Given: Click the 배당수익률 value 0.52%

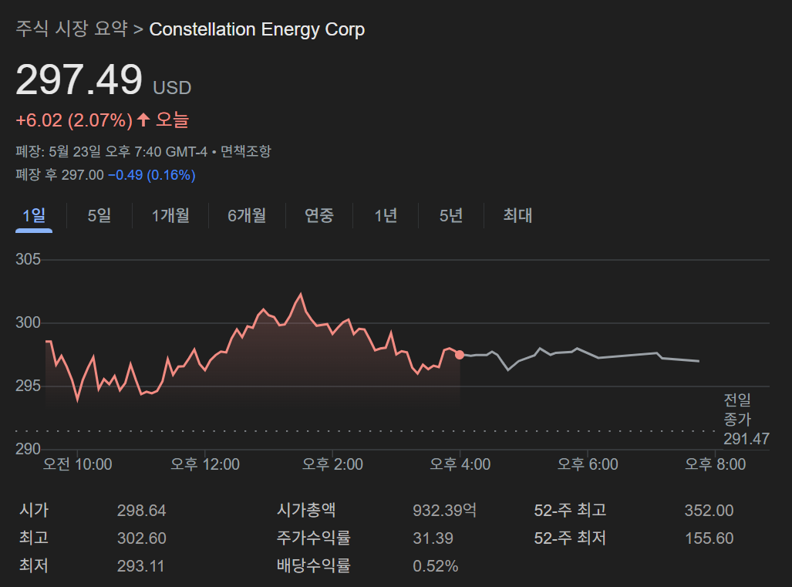Looking at the screenshot, I should tap(436, 566).
